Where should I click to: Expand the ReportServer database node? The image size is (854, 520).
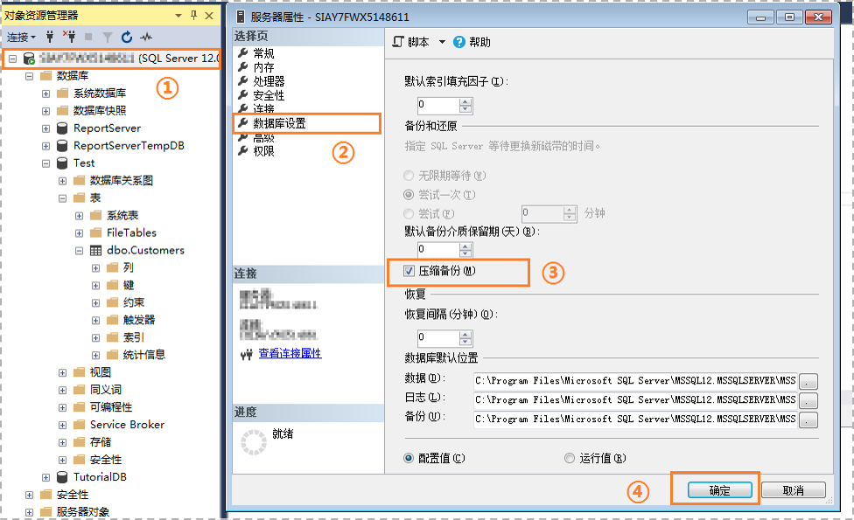[45, 129]
